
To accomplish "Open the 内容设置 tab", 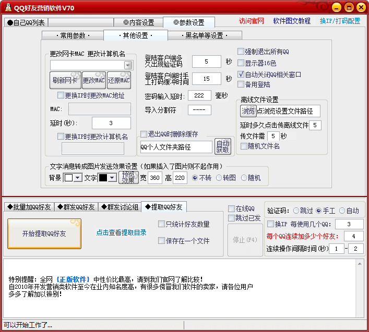I will (x=139, y=22).
